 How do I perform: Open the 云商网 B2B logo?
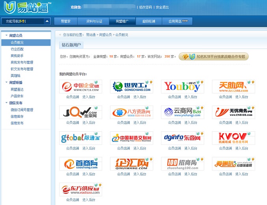(x=182, y=112)
